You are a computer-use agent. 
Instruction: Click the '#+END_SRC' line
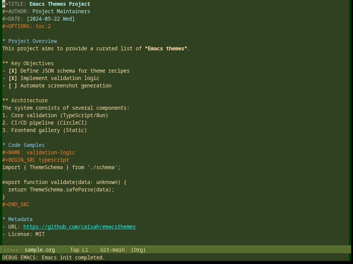coord(16,205)
